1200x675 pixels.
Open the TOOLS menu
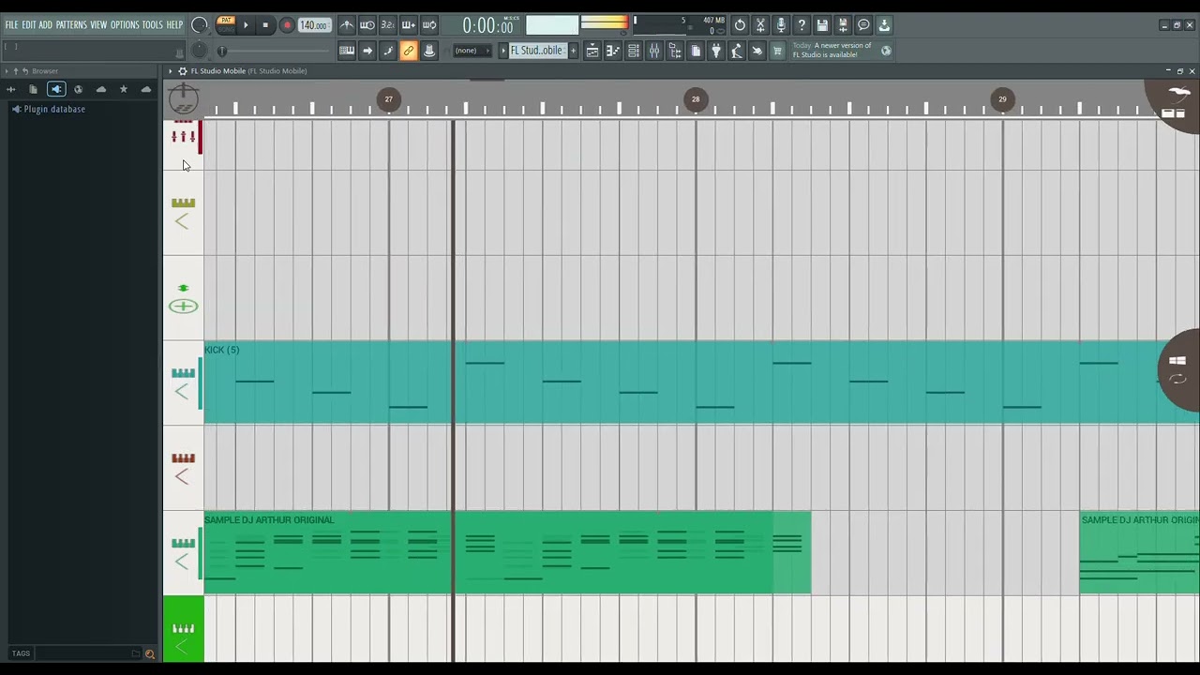[x=152, y=24]
